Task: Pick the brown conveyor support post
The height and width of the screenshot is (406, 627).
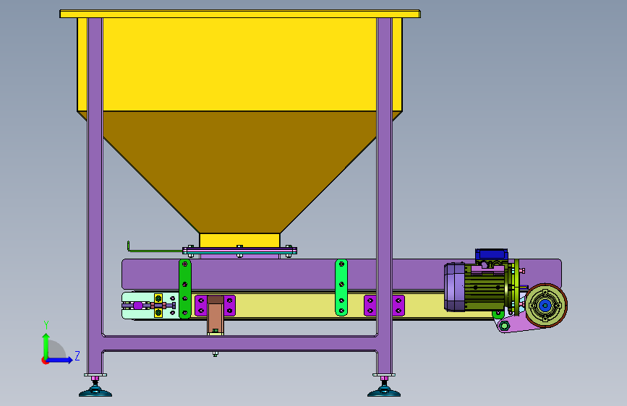Action: 215,315
